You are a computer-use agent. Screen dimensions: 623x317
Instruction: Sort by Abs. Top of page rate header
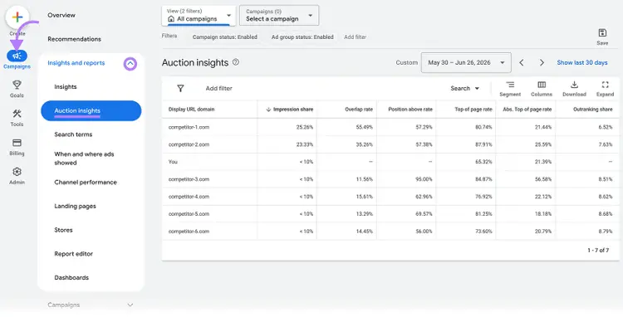(x=527, y=110)
